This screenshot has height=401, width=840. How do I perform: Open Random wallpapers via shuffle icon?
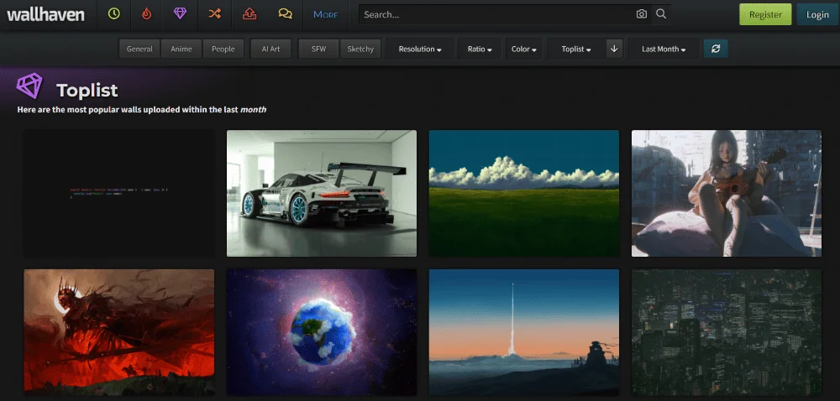coord(215,14)
